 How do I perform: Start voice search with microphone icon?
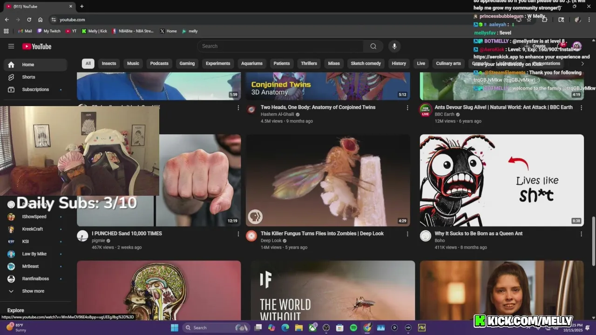(394, 46)
